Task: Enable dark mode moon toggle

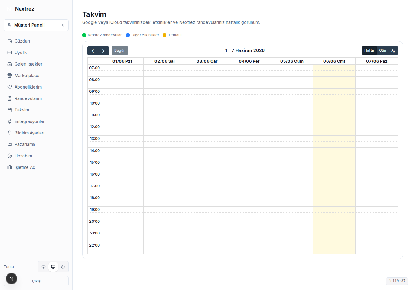Action: pyautogui.click(x=63, y=267)
